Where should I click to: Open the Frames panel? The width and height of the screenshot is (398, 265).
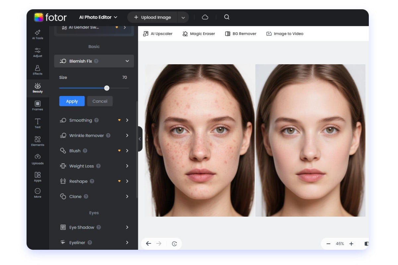tap(37, 106)
